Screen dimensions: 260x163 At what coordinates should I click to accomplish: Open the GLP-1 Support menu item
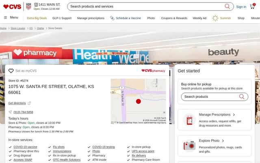[x=62, y=18]
